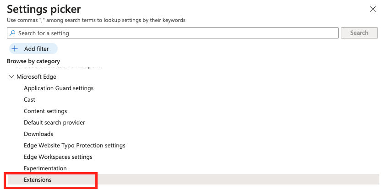Focus the Search for a setting field
Viewport: 383px width, 190px height.
[173, 33]
